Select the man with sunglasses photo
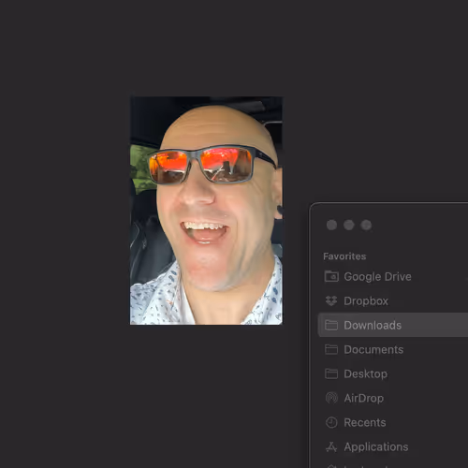The image size is (468, 468). click(206, 211)
